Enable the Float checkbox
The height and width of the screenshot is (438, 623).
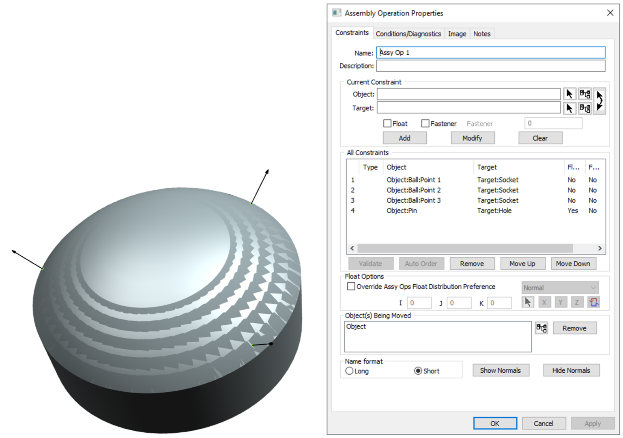[387, 123]
